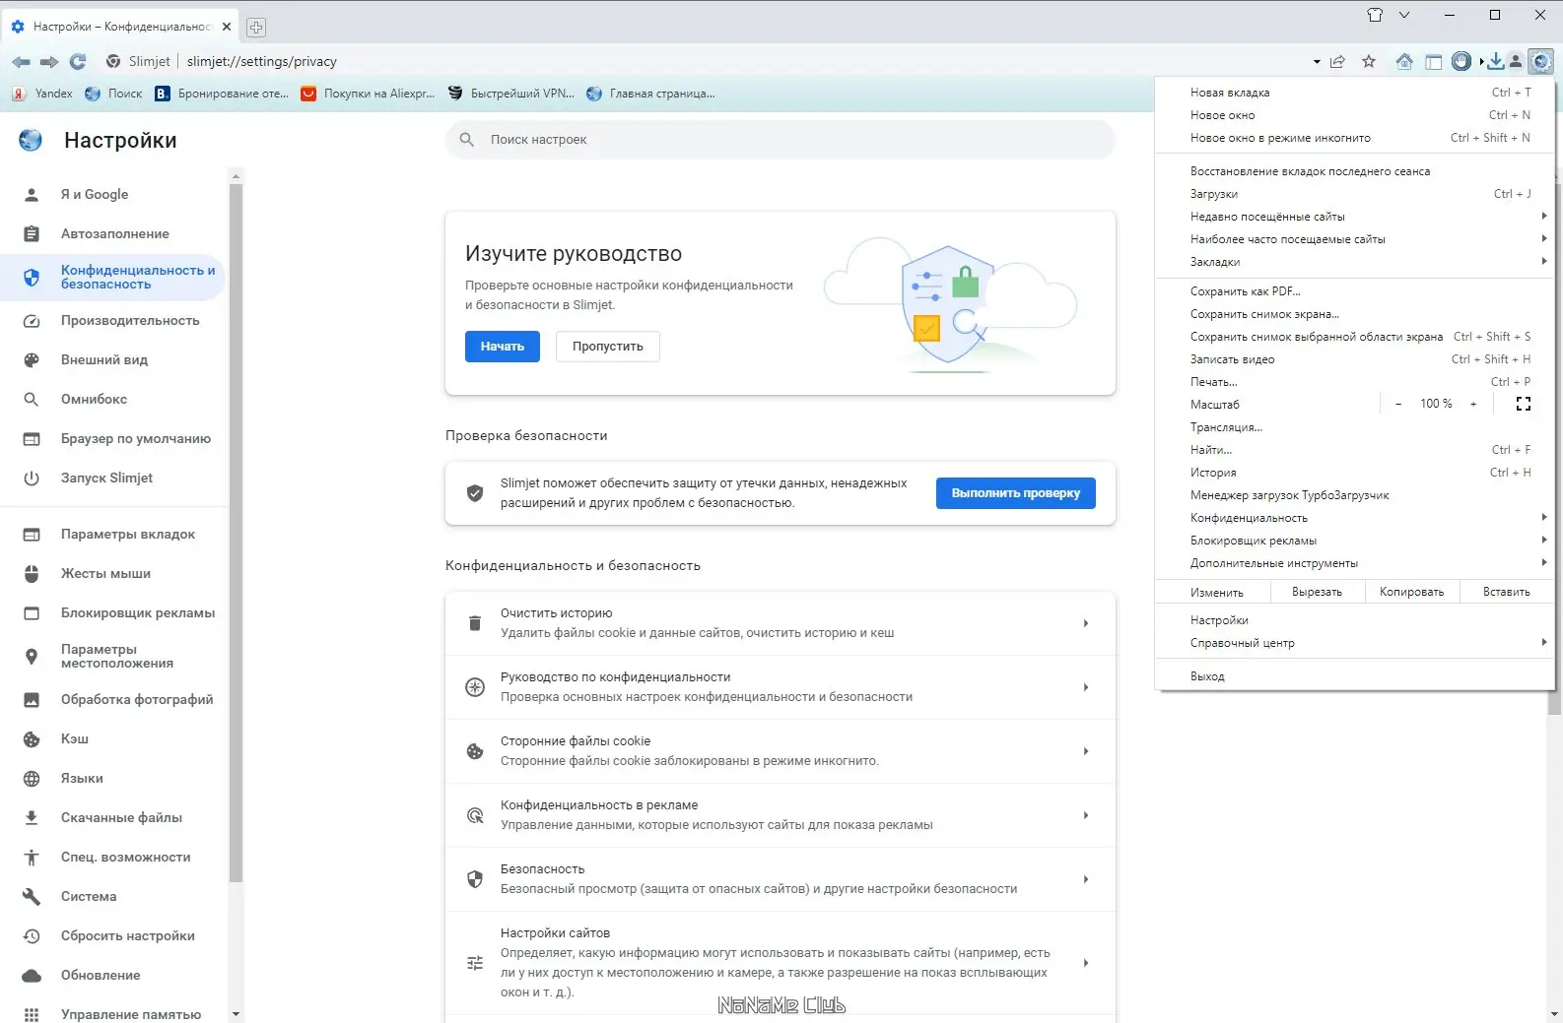Expand address bar history dropdown arrow

click(x=1317, y=62)
